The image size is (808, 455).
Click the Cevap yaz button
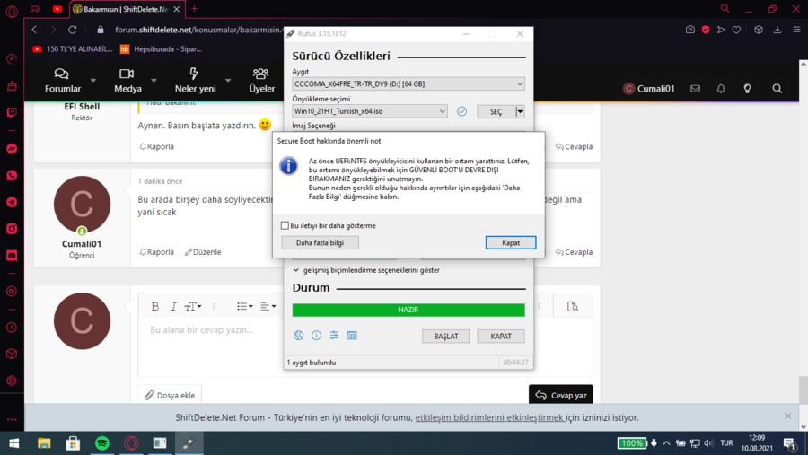tap(560, 395)
